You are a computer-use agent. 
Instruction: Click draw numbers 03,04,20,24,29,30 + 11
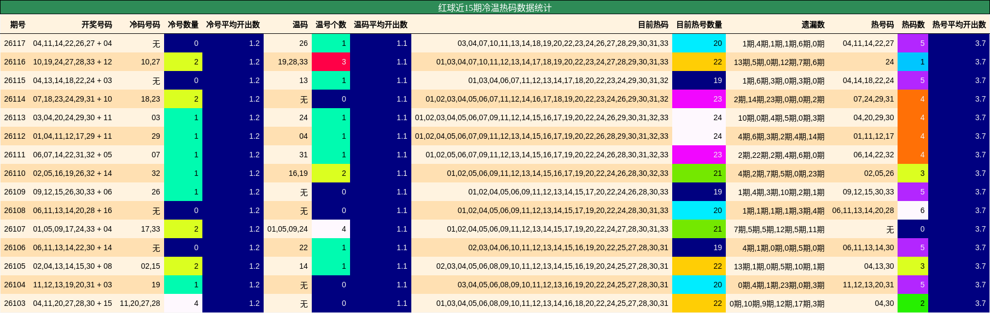(x=73, y=117)
